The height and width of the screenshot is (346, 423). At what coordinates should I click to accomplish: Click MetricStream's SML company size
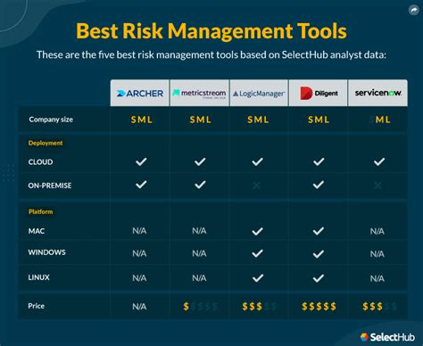click(201, 119)
